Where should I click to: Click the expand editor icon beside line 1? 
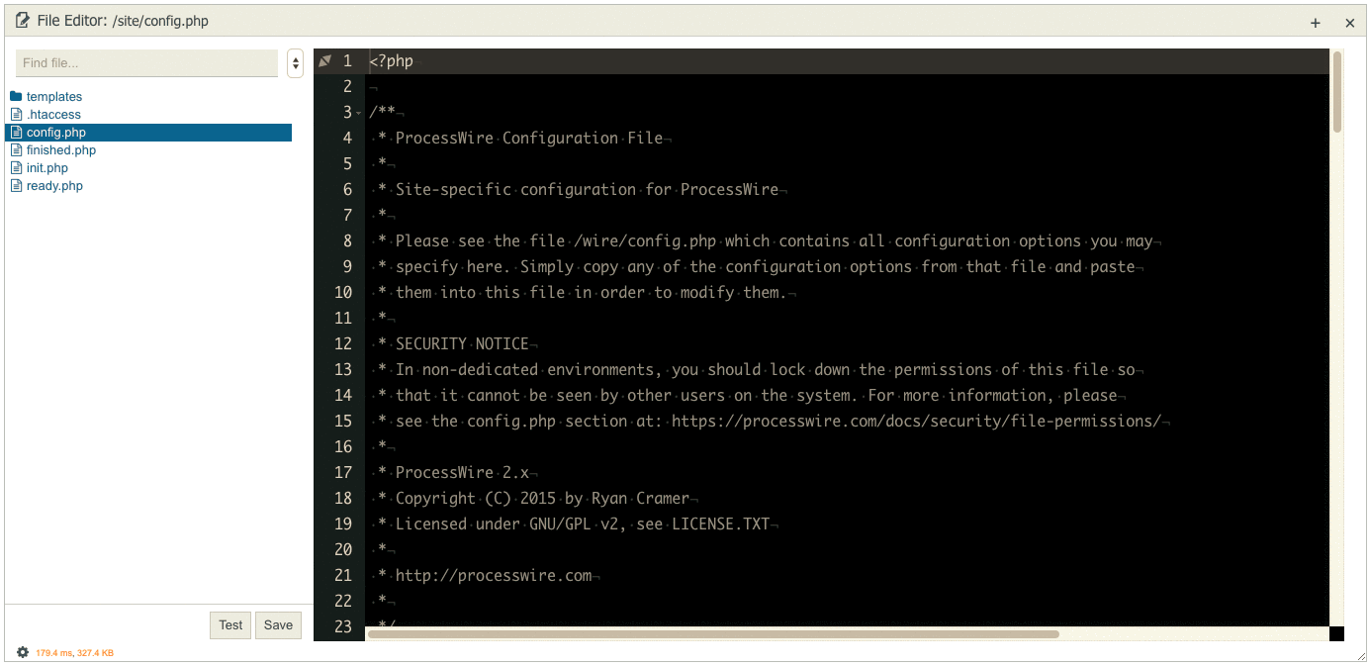tap(324, 61)
